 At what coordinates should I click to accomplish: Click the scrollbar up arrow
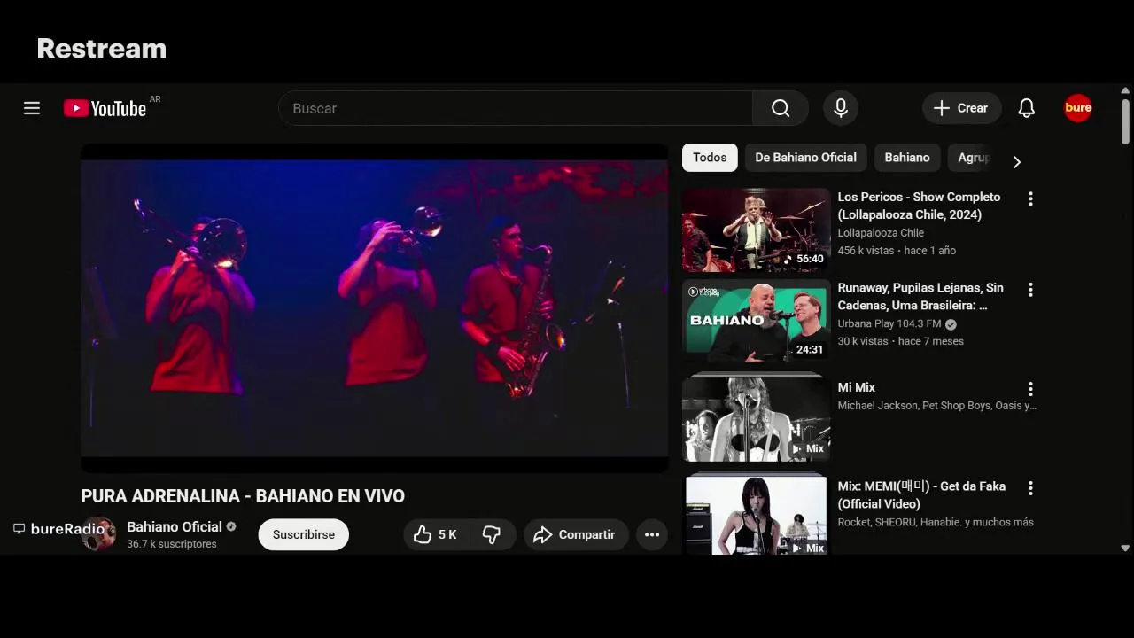point(1125,90)
